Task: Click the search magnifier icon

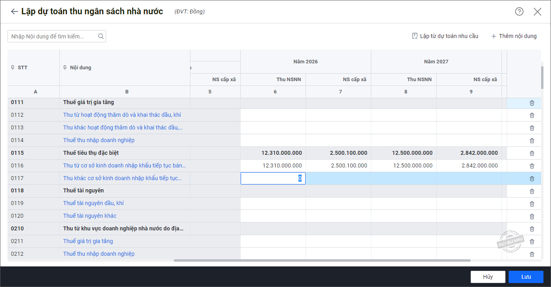Action: point(101,36)
